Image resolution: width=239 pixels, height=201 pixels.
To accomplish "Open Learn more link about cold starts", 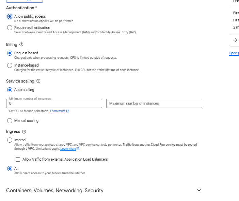I will [58, 111].
